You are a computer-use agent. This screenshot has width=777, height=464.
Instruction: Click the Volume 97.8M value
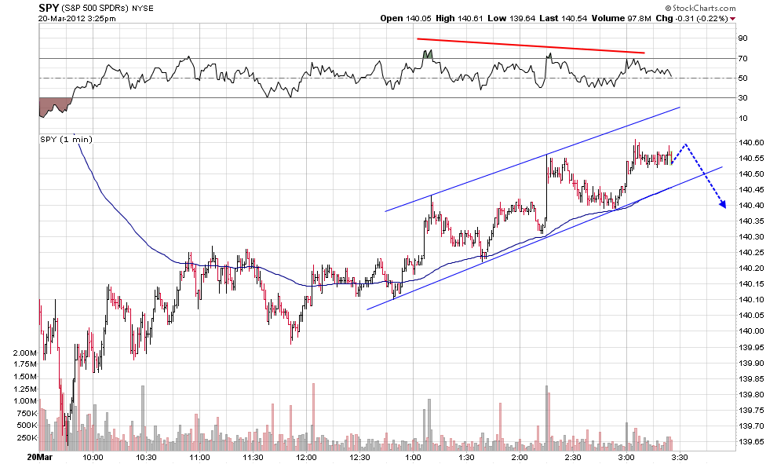[x=622, y=18]
